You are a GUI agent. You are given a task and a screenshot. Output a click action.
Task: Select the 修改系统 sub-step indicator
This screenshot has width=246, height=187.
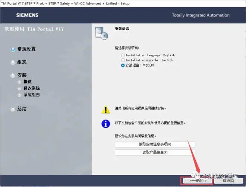point(19,89)
